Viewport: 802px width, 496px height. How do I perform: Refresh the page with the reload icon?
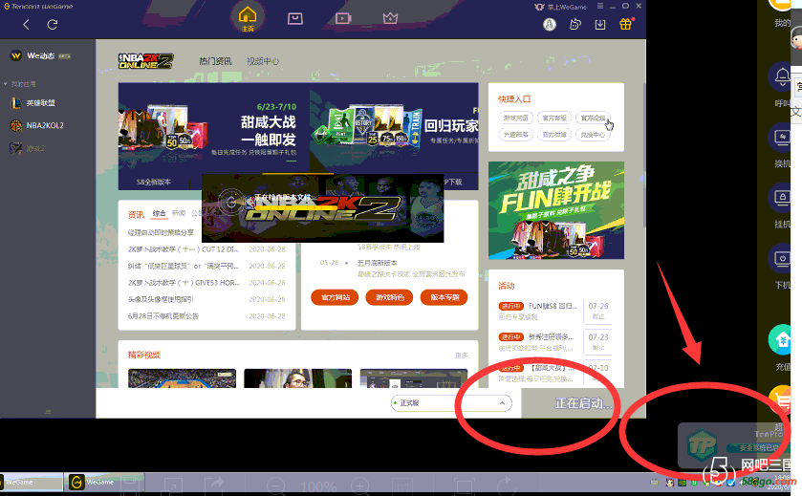(53, 24)
